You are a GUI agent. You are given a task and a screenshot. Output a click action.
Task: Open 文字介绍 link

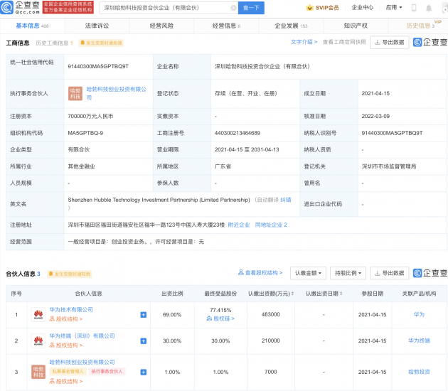coord(304,42)
